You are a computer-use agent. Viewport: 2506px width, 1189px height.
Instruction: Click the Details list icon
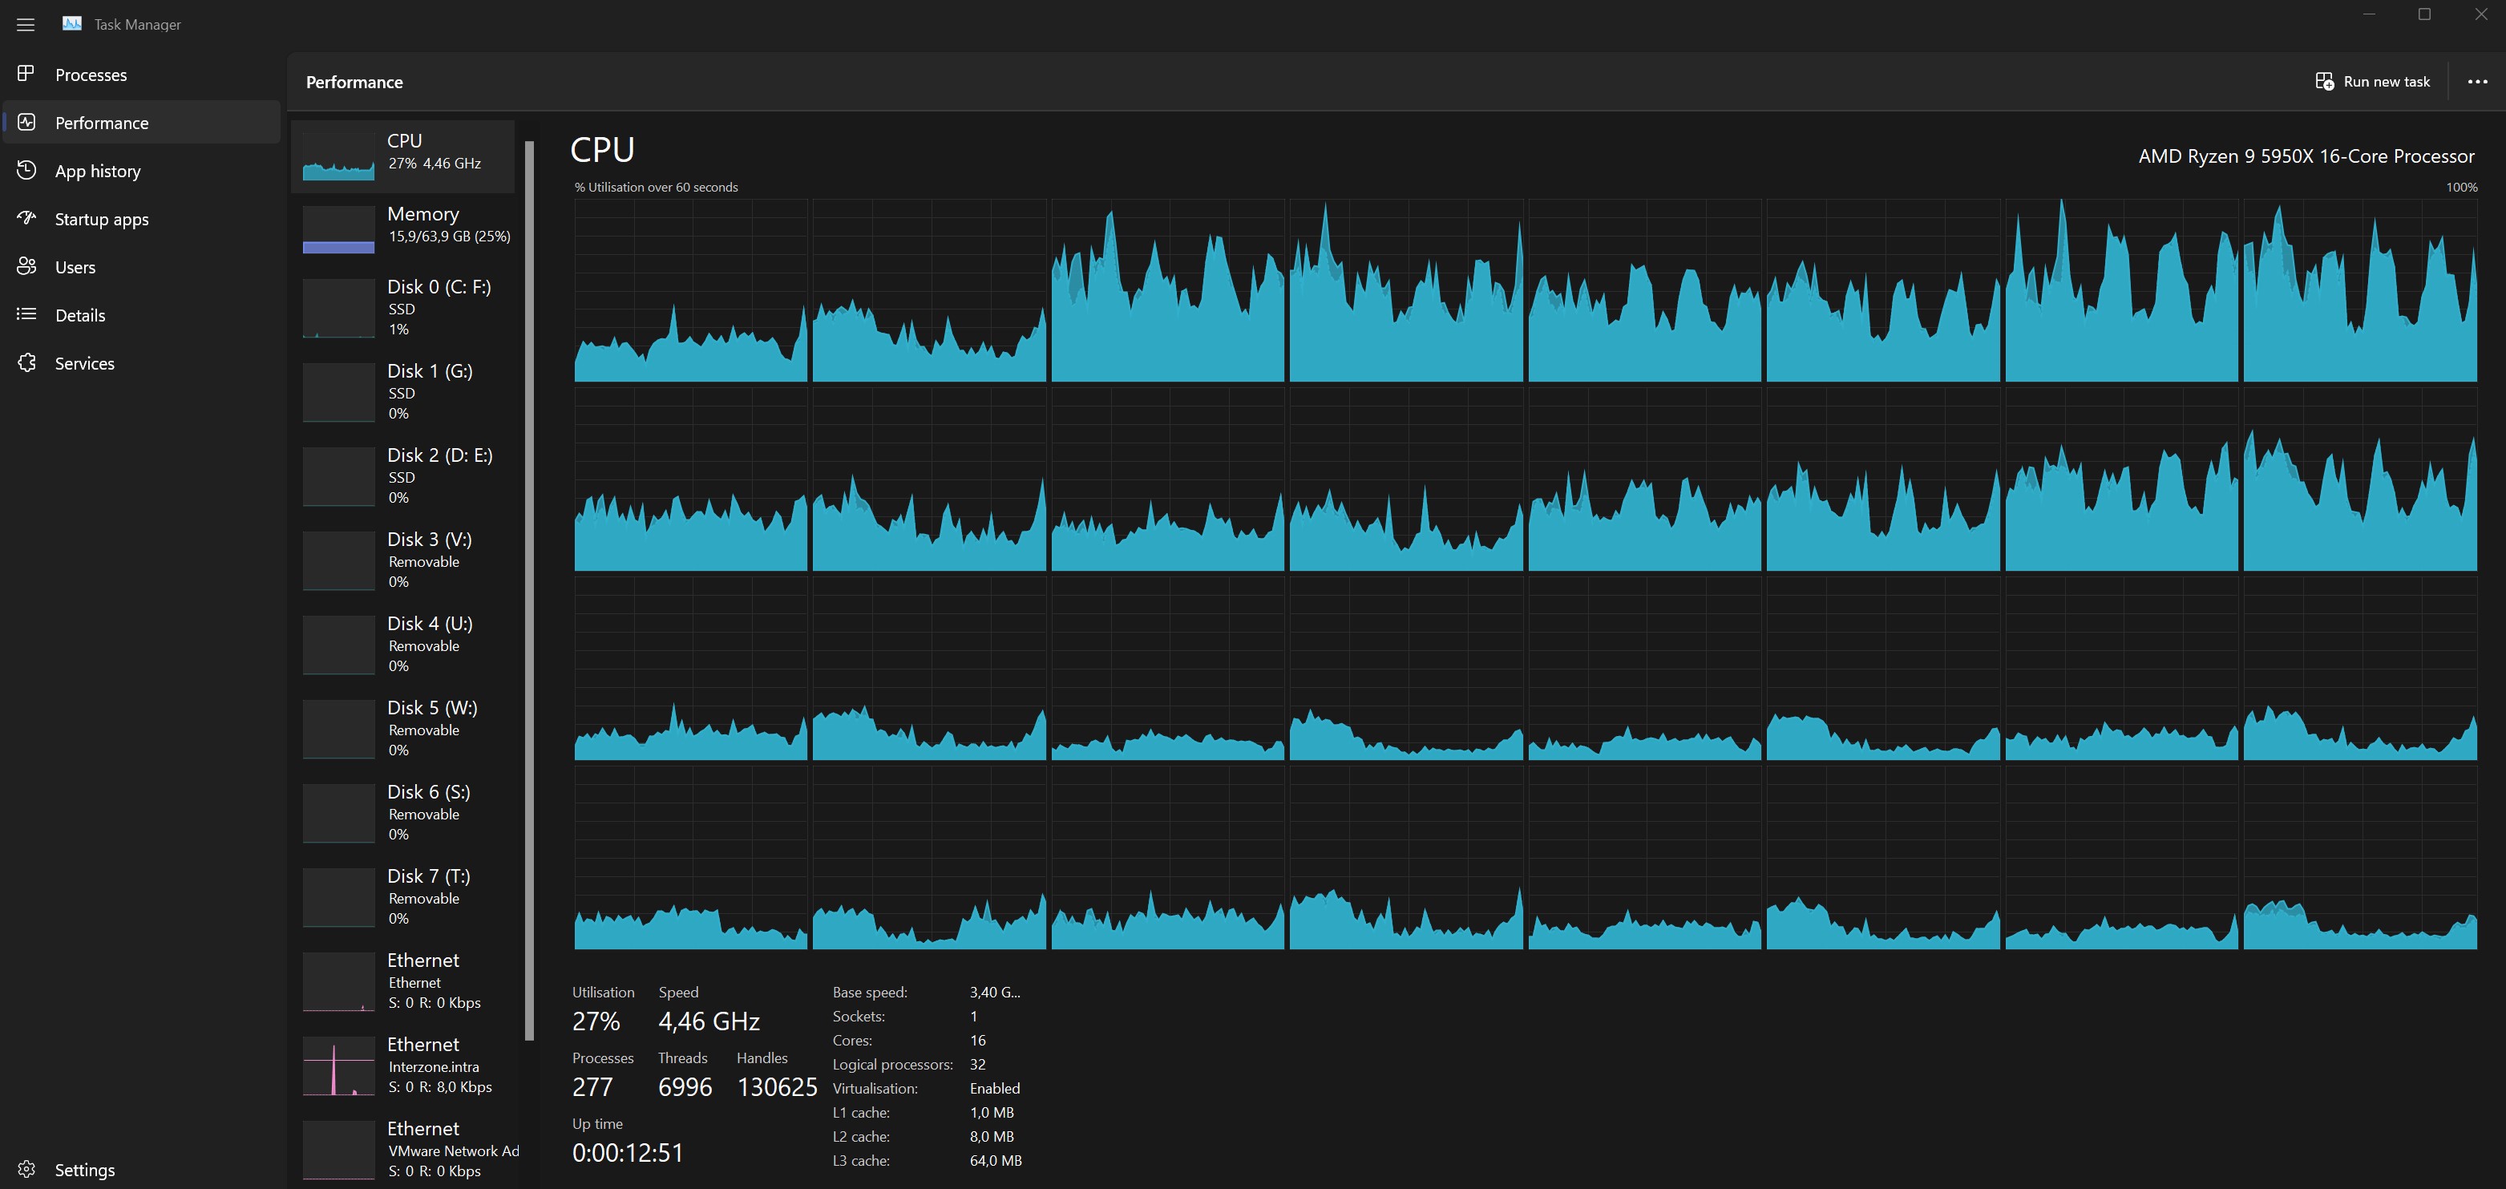26,314
